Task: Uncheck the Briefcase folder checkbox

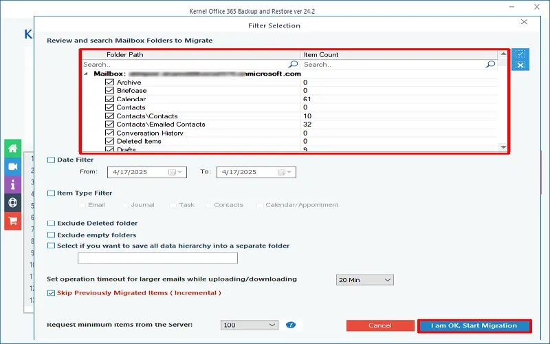Action: (x=109, y=91)
